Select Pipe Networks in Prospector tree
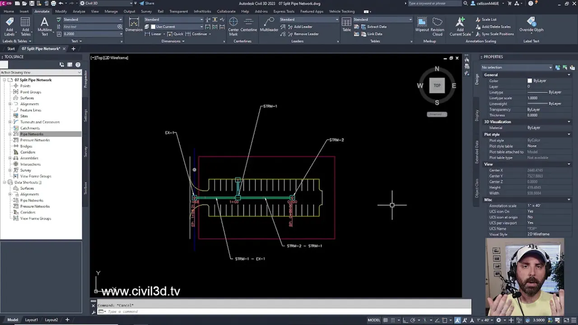The width and height of the screenshot is (578, 325). (x=32, y=134)
